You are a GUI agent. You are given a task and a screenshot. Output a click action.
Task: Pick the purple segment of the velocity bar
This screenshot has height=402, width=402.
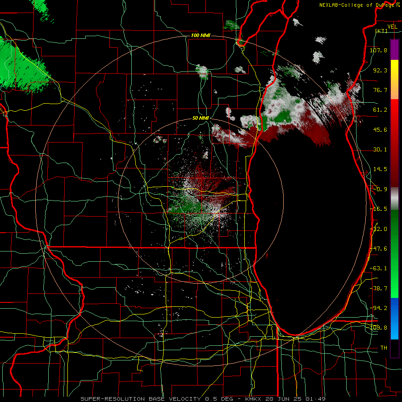394,50
